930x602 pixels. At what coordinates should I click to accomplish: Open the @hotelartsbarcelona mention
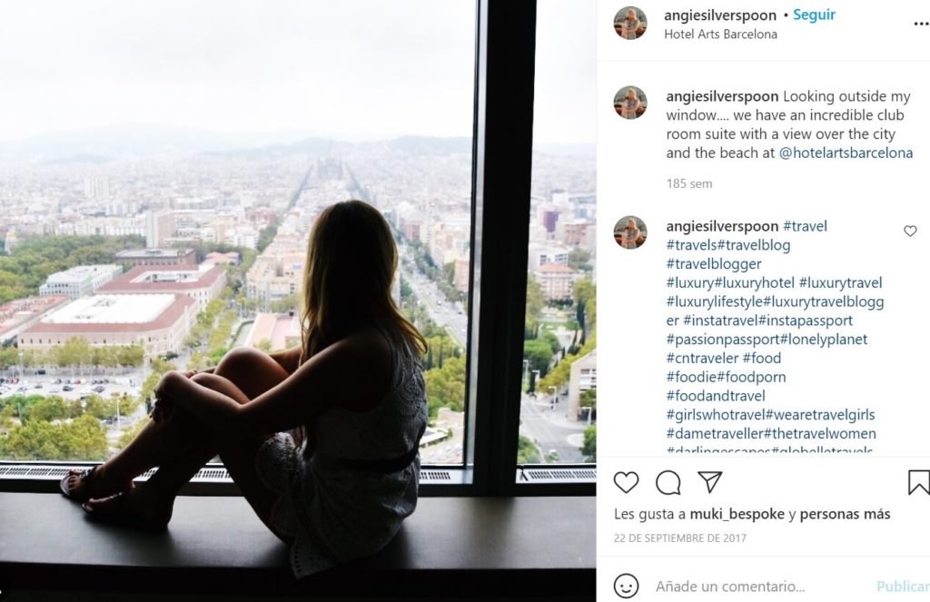[x=846, y=153]
